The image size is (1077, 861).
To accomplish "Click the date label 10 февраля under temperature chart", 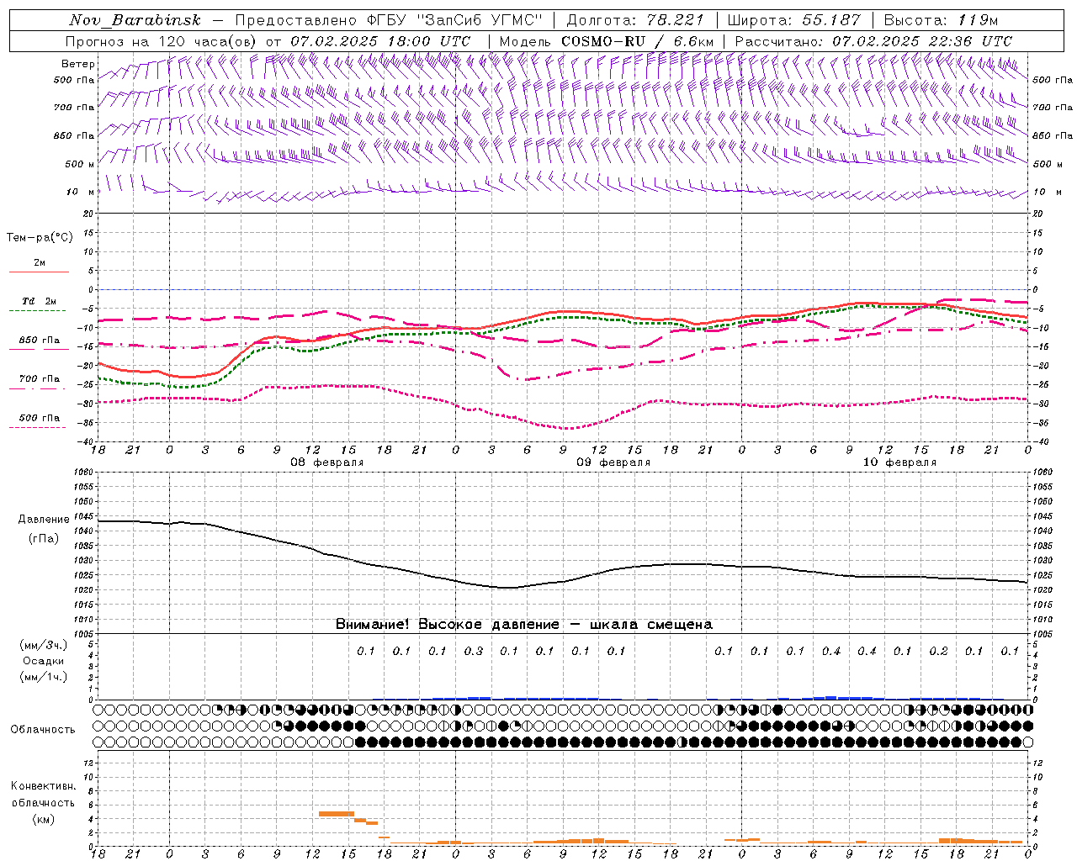I will point(899,462).
